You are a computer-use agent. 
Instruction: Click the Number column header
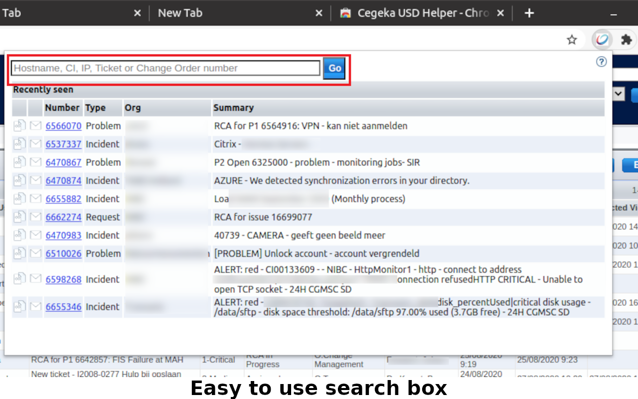(x=62, y=108)
